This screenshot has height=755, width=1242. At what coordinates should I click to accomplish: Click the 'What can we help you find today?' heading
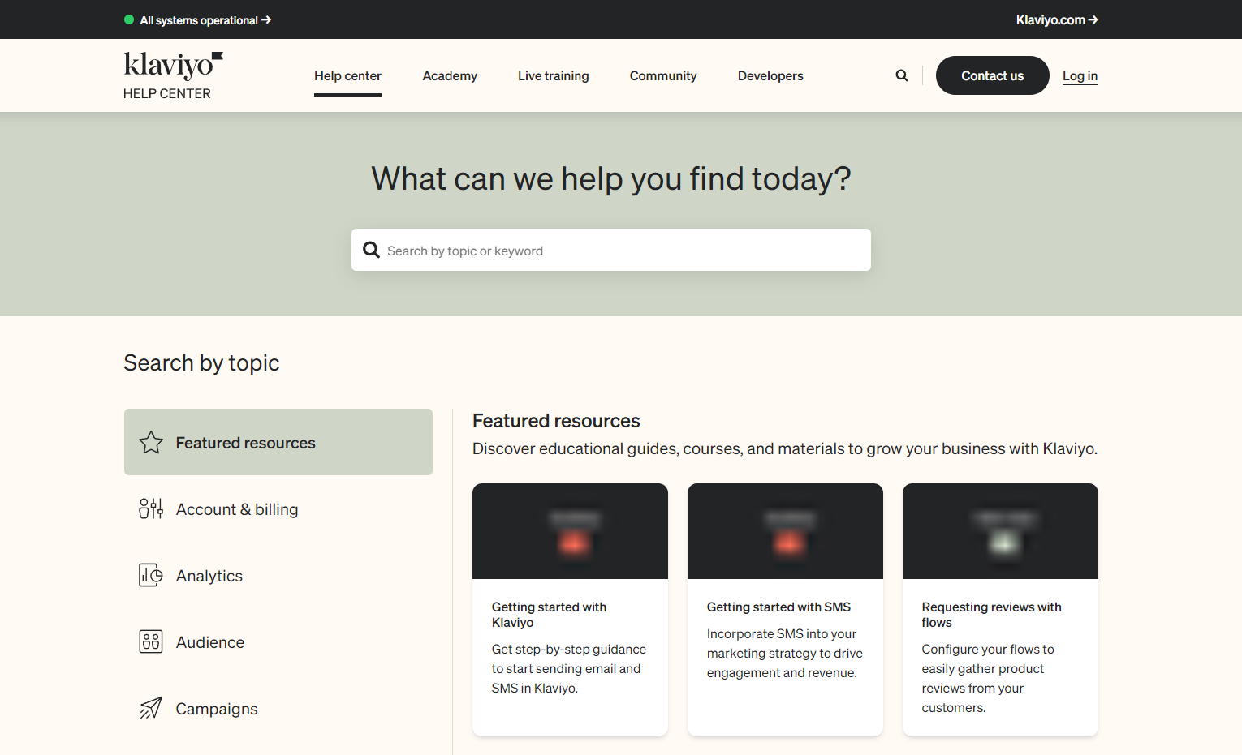[x=611, y=178]
